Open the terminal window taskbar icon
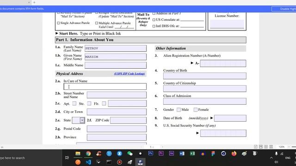Viewport: 296px width, 166px height. [x=109, y=162]
